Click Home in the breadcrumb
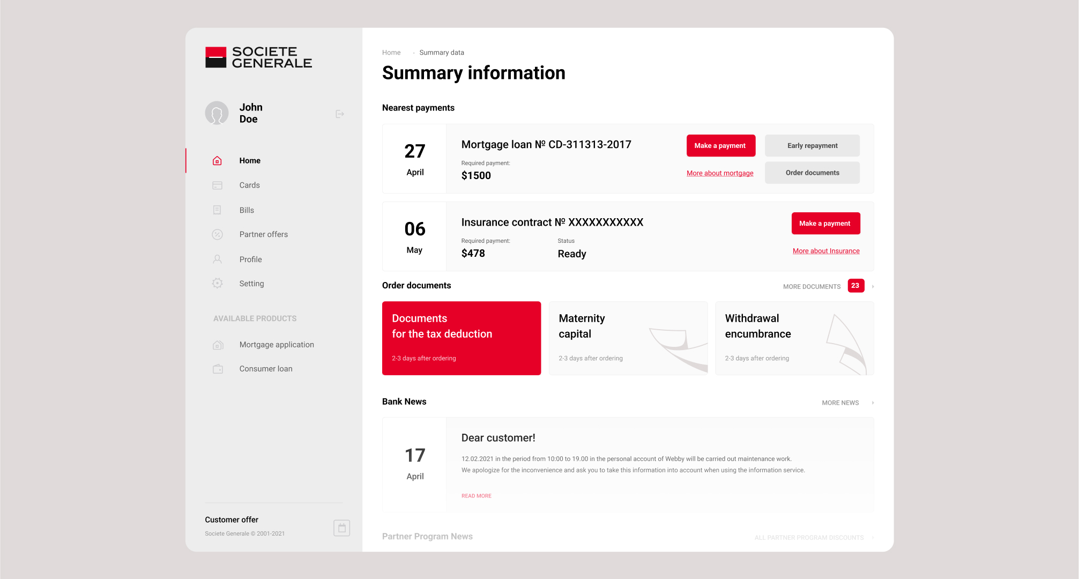The height and width of the screenshot is (579, 1079). 391,53
